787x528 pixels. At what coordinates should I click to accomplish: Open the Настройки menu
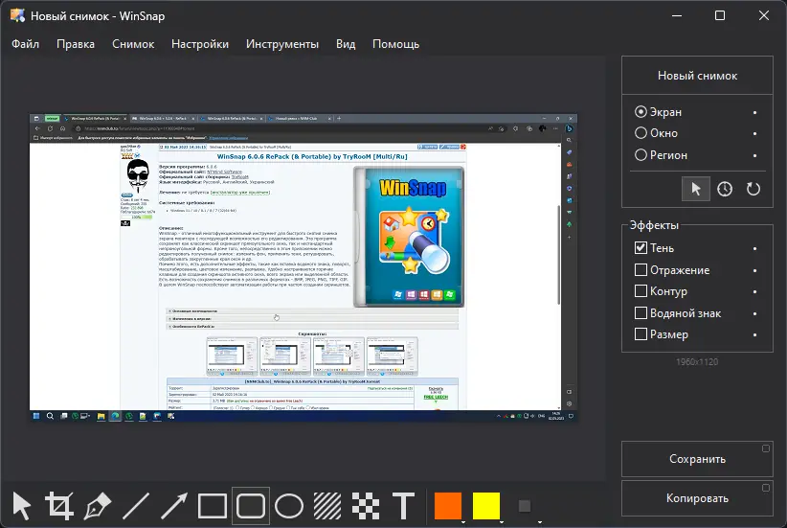(200, 44)
